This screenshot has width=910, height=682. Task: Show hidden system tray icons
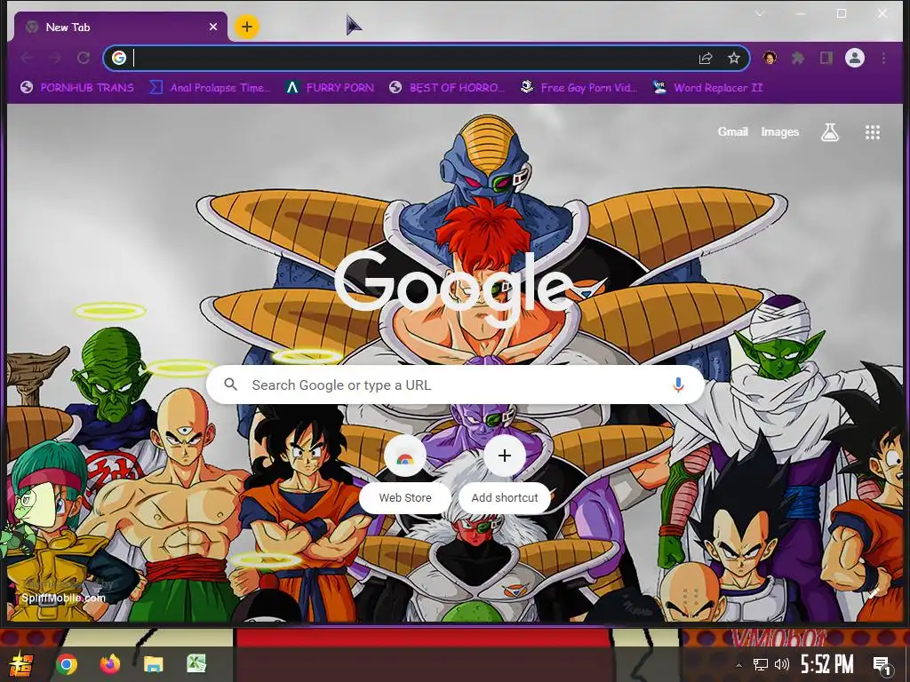click(738, 664)
